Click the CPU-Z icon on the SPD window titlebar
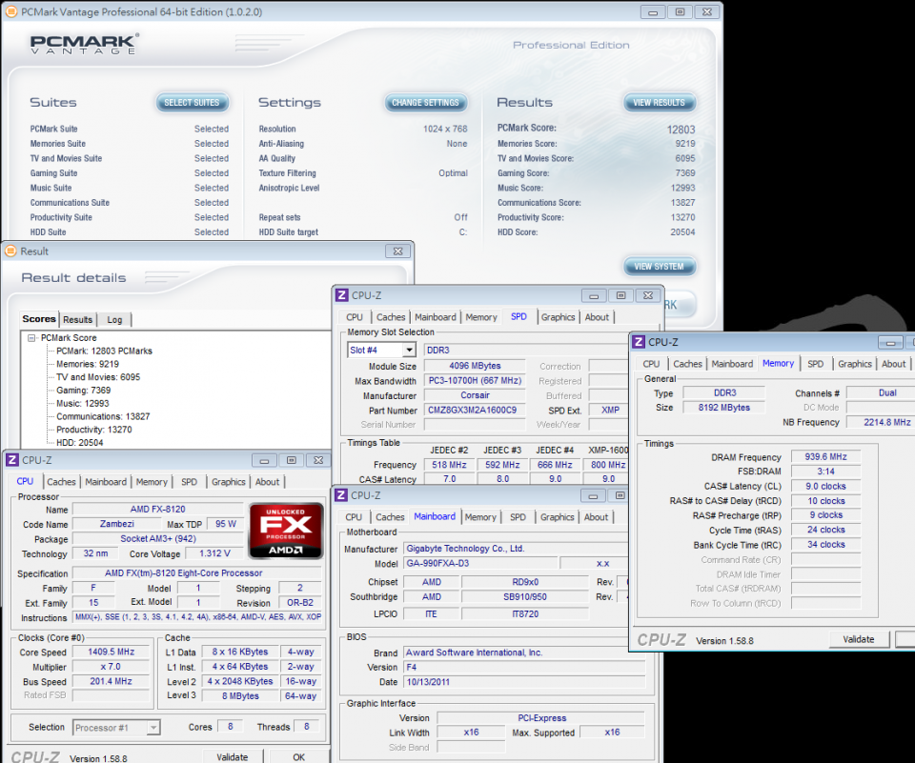The width and height of the screenshot is (915, 763). (x=343, y=295)
